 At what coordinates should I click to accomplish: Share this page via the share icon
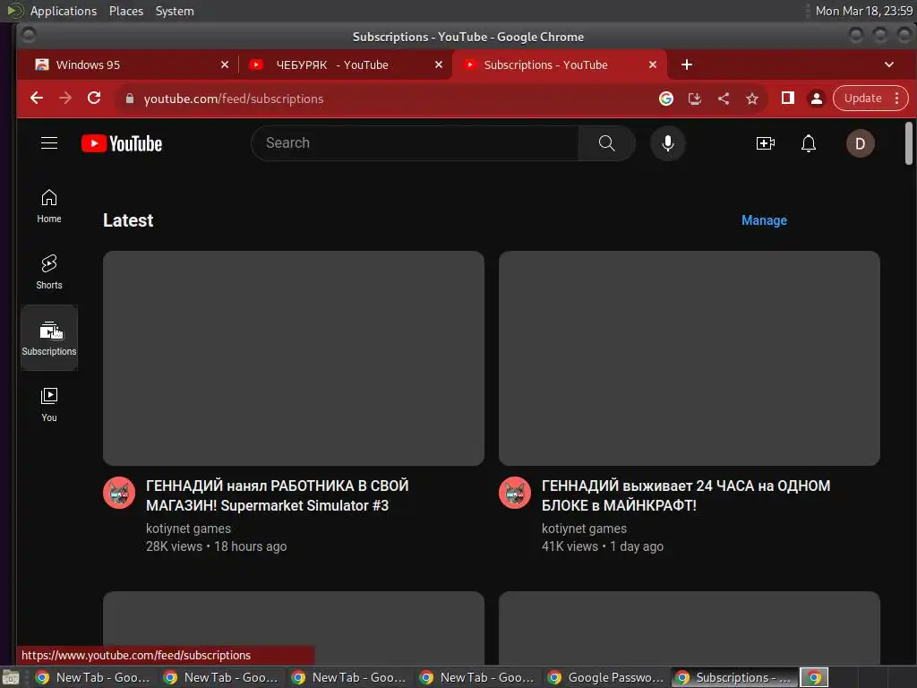coord(724,99)
